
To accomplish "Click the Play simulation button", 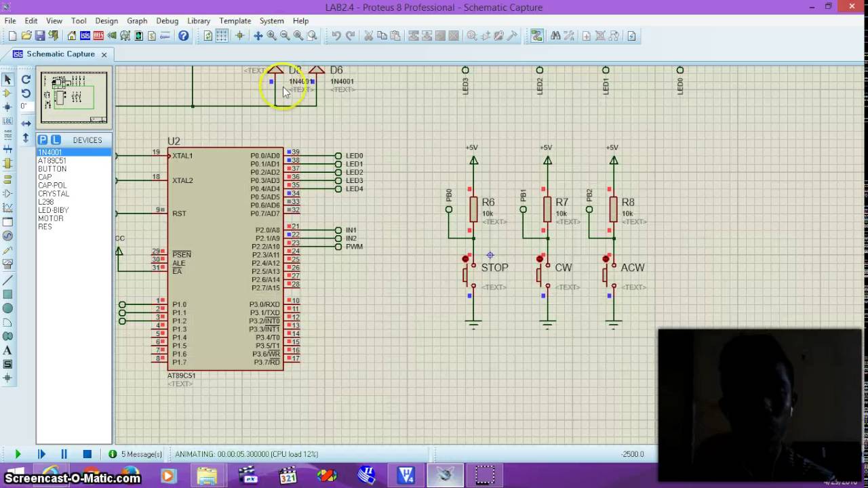I will tap(18, 454).
